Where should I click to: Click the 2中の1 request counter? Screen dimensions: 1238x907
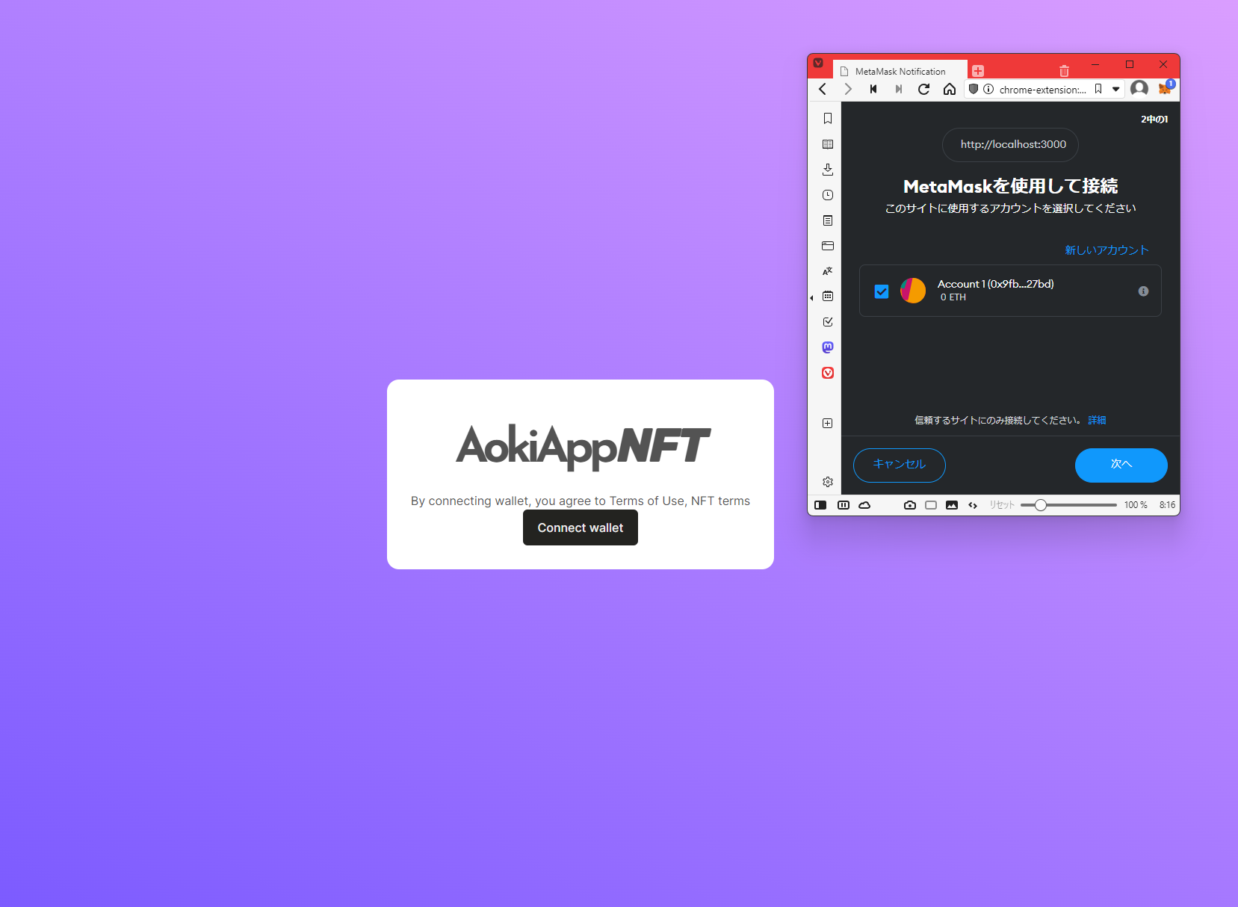pos(1154,120)
